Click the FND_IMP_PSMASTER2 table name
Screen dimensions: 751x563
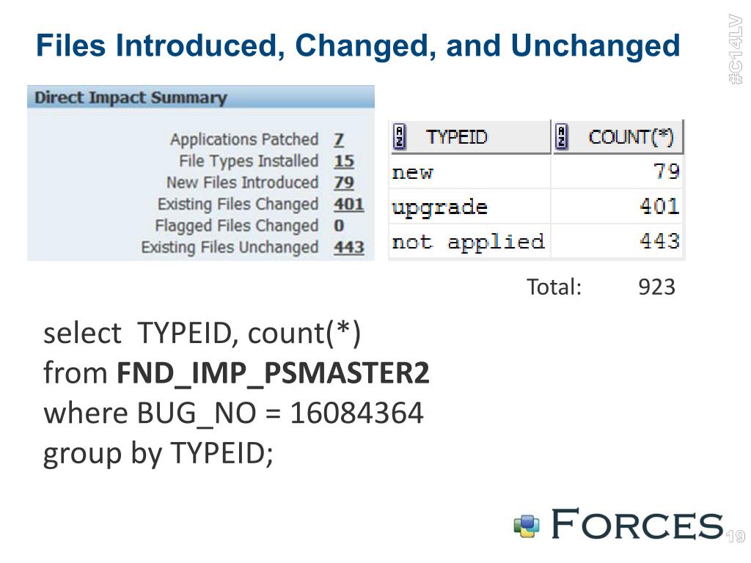[x=273, y=374]
